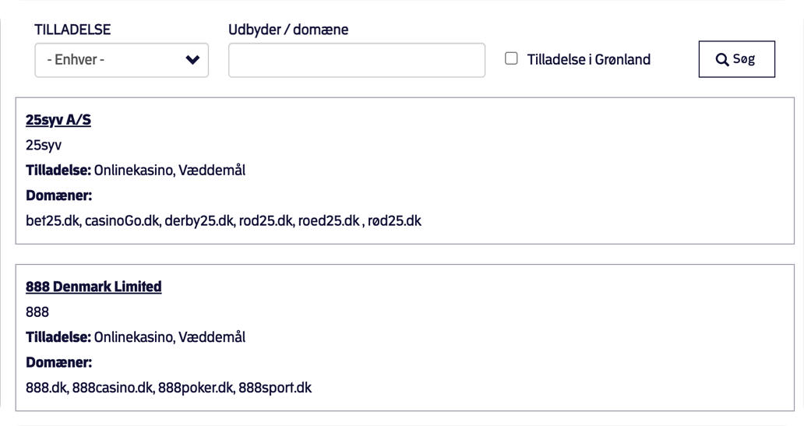This screenshot has height=426, width=804.
Task: Open the Tilladelse "- Enhver -" dropdown
Action: [x=109, y=60]
